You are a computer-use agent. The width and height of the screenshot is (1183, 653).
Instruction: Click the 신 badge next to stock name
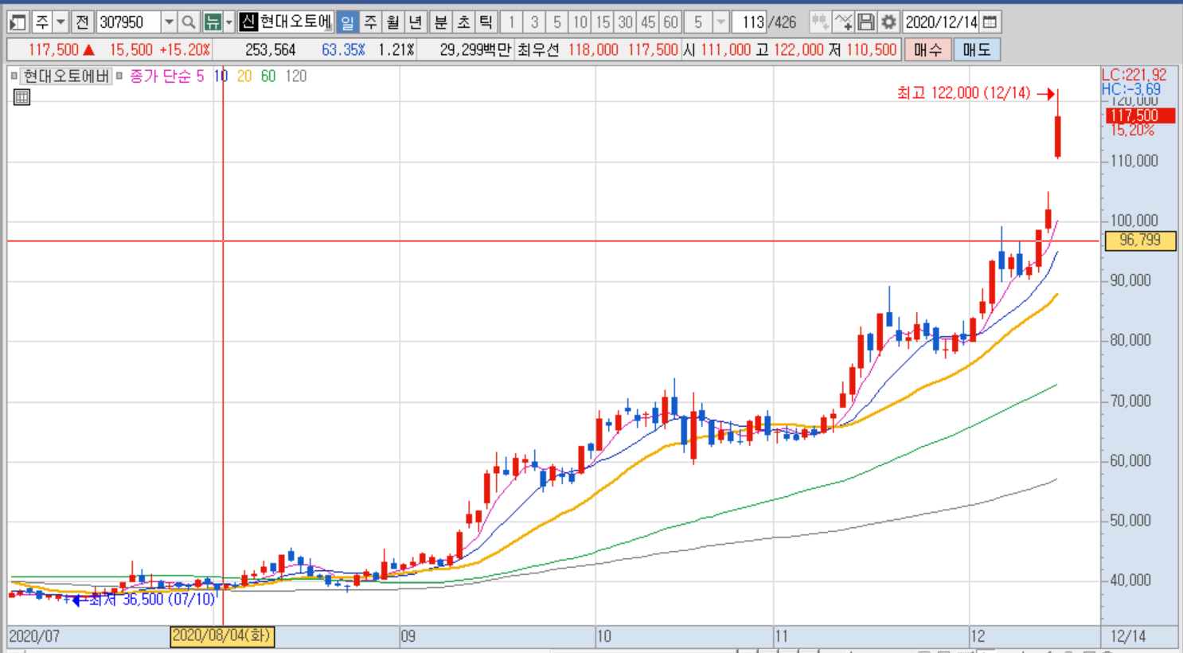tap(248, 22)
